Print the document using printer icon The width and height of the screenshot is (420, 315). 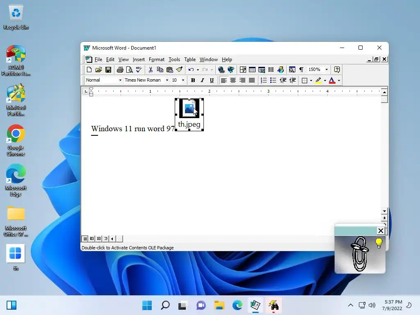[120, 70]
